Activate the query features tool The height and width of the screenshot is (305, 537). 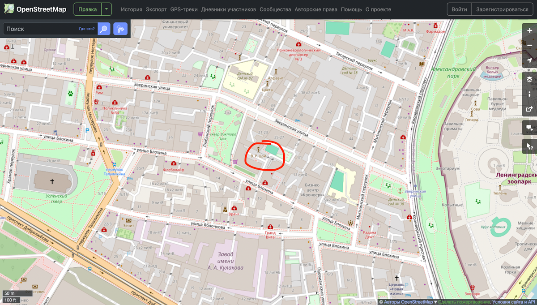pyautogui.click(x=530, y=146)
